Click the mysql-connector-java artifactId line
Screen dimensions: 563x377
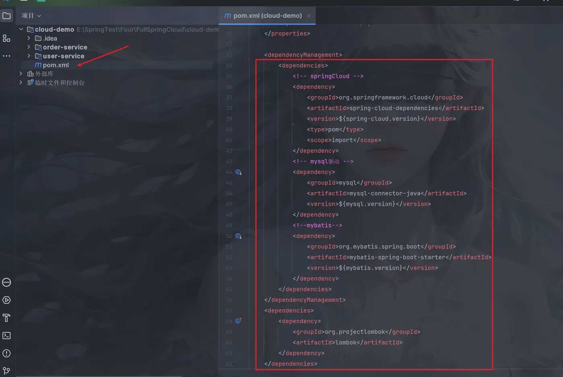coord(386,193)
